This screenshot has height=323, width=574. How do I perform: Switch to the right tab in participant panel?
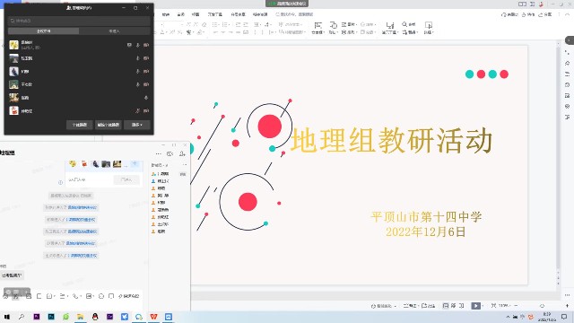point(114,31)
